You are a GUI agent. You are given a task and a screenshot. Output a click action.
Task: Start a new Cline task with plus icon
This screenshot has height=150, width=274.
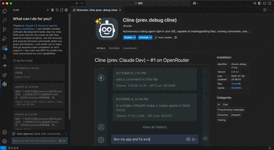pos(48,10)
